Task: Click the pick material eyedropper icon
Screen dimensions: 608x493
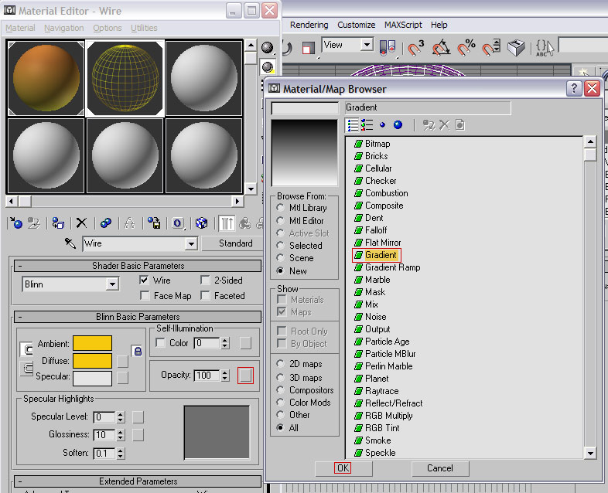Action: click(x=70, y=243)
